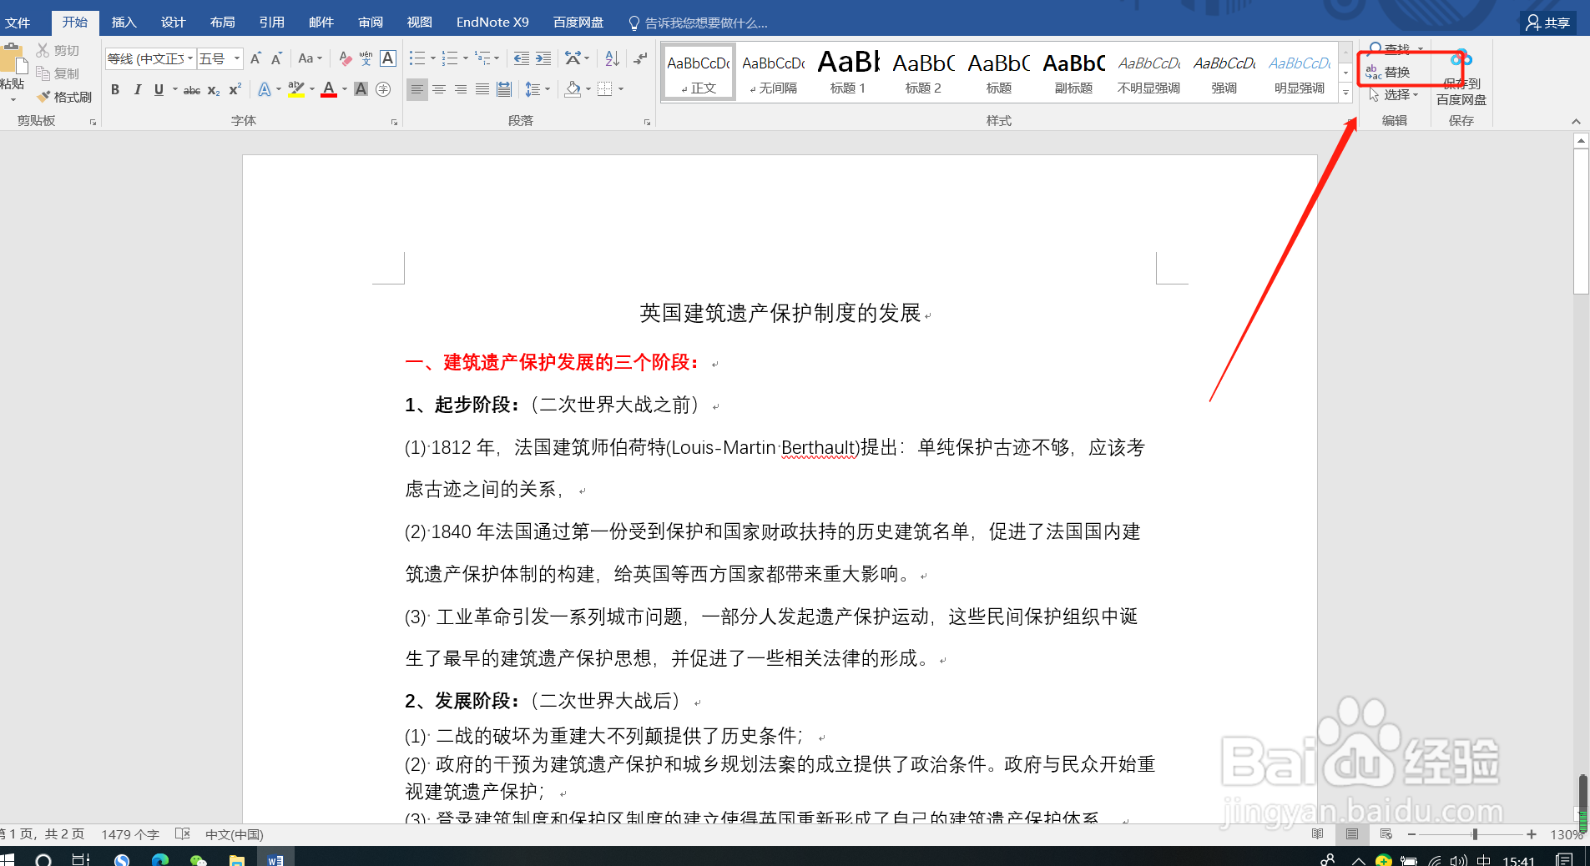Toggle bold formatting

click(x=115, y=89)
